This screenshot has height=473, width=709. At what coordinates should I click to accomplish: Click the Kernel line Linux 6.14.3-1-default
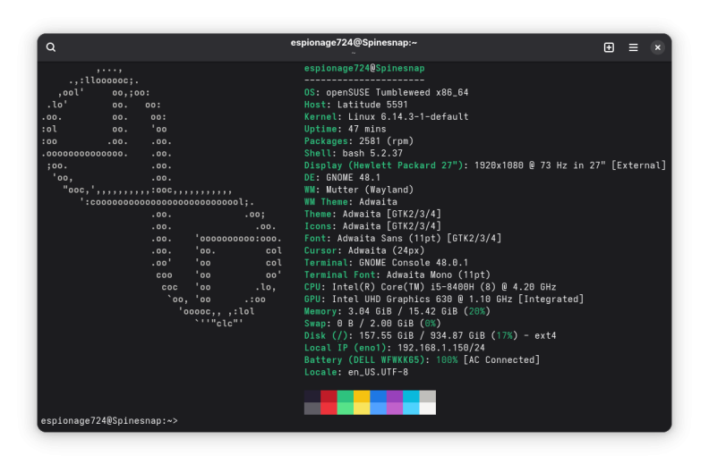pos(386,117)
